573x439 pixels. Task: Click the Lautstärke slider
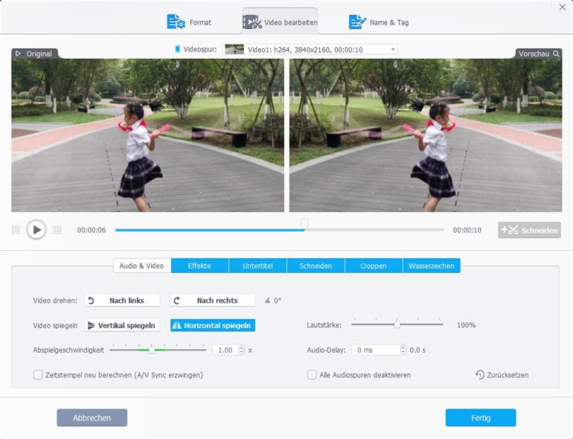coord(397,324)
